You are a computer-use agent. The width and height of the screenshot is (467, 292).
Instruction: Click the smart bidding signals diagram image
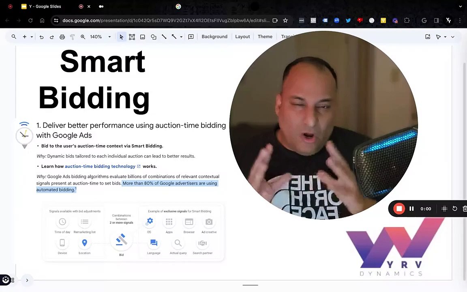click(x=133, y=233)
